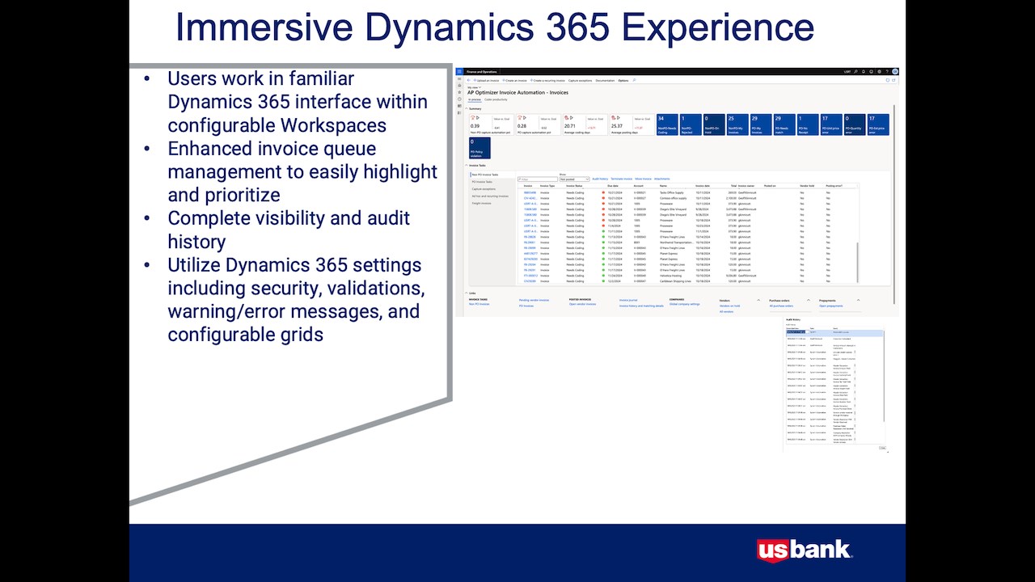The width and height of the screenshot is (1035, 582).
Task: Click Upload an invoice
Action: (x=487, y=81)
